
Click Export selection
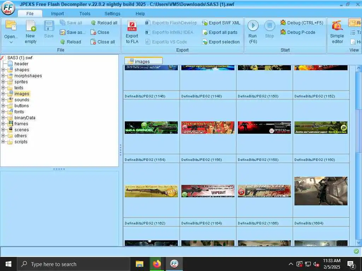[x=221, y=42]
